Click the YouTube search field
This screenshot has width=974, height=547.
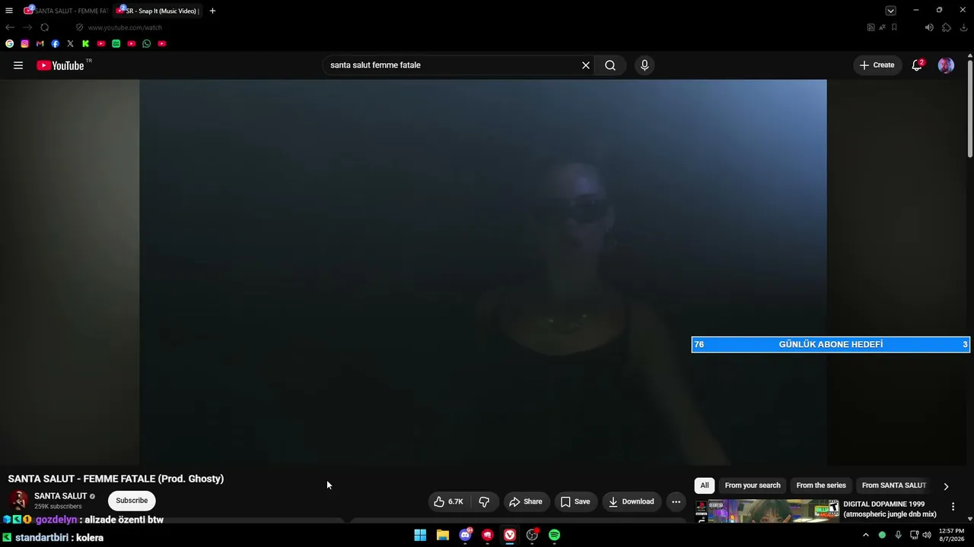pyautogui.click(x=453, y=65)
